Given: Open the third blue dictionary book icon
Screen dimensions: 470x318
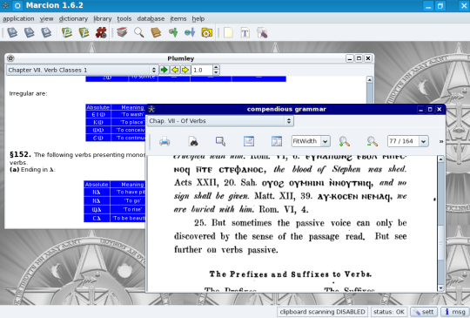Looking at the screenshot, I should (x=46, y=32).
